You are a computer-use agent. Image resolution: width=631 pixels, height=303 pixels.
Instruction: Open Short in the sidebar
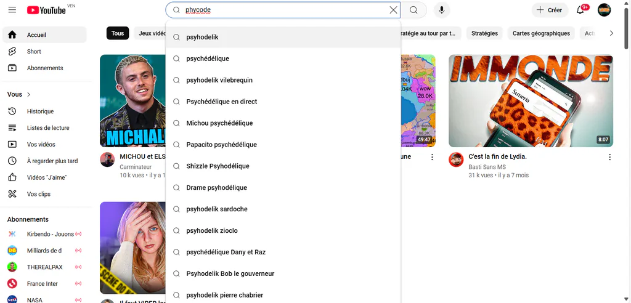click(44, 51)
